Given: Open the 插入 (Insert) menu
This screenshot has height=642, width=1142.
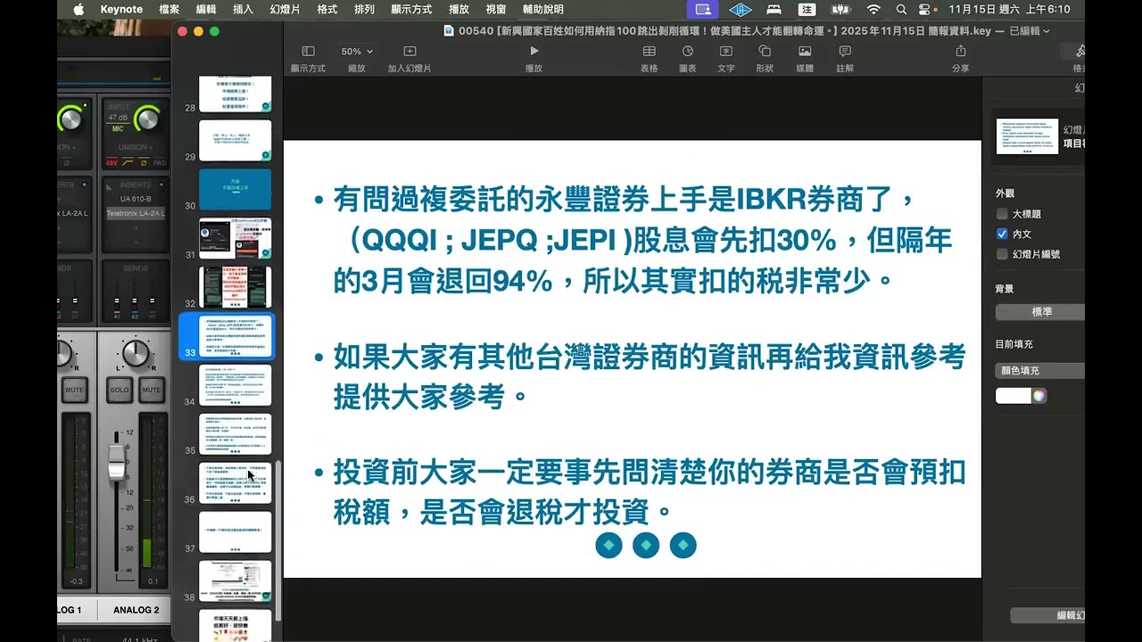Looking at the screenshot, I should 243,9.
